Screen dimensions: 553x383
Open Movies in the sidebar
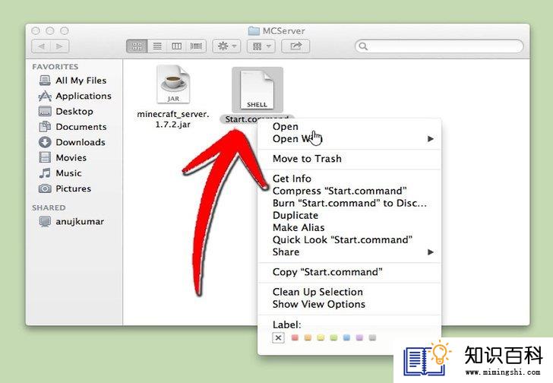(x=62, y=157)
